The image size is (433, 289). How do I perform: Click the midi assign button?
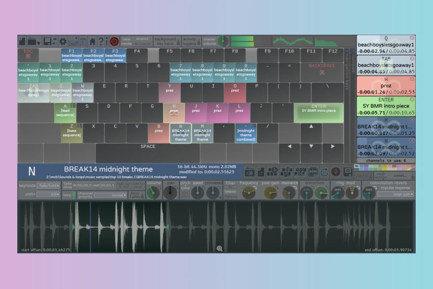[380, 175]
